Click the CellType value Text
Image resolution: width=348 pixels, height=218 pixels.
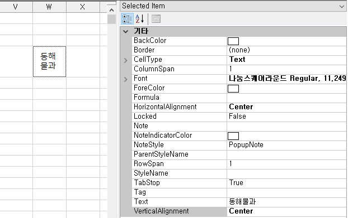[x=237, y=60]
